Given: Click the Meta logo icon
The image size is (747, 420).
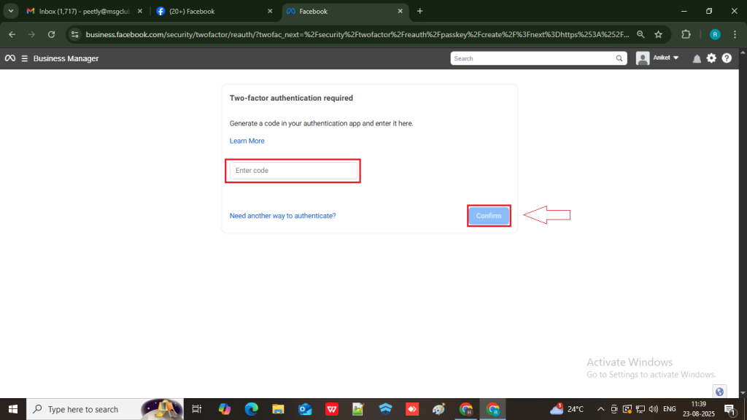Looking at the screenshot, I should coord(10,58).
